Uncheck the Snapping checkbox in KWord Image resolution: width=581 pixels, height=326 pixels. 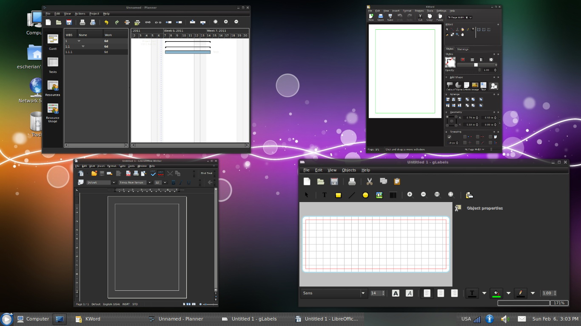pyautogui.click(x=449, y=137)
